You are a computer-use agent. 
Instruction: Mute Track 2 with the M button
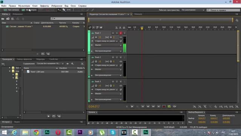pyautogui.click(x=113, y=57)
